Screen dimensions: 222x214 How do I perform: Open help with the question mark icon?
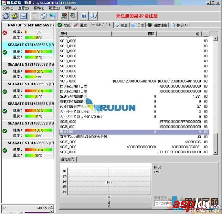point(84,16)
